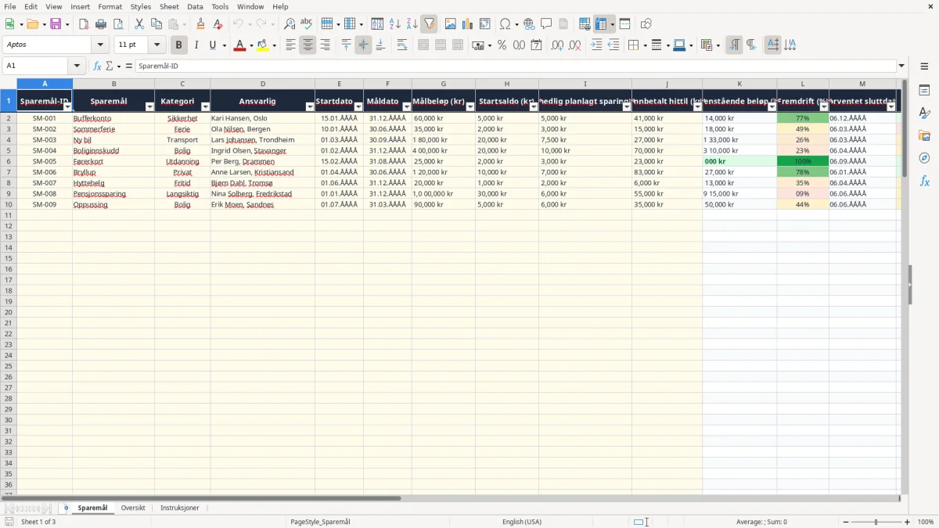
Task: Toggle Italic formatting
Action: [x=196, y=45]
